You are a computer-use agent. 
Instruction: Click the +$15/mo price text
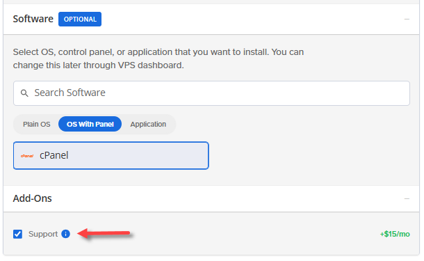(x=395, y=234)
